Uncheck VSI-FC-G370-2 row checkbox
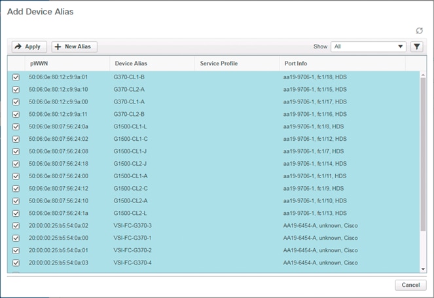 (16, 250)
